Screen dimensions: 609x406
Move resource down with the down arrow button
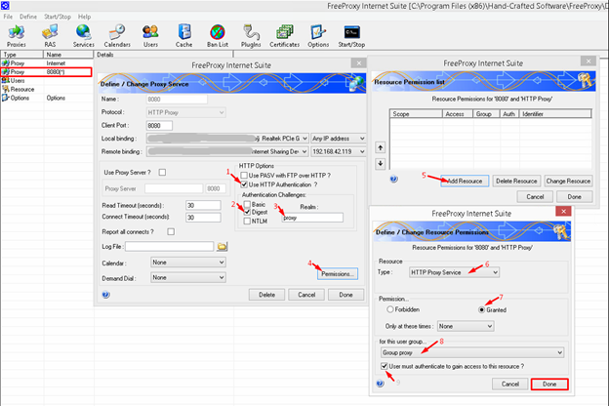381,163
